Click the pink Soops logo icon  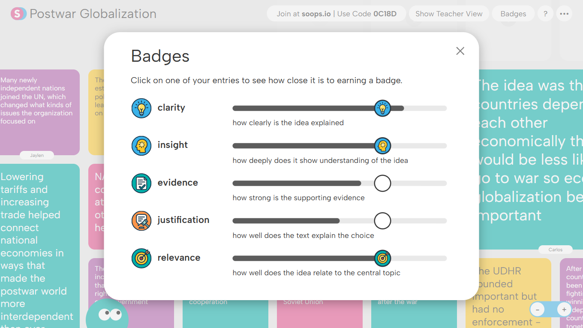(18, 13)
